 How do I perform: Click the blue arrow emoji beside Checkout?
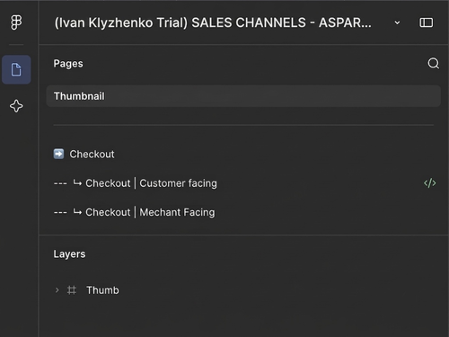(x=58, y=154)
